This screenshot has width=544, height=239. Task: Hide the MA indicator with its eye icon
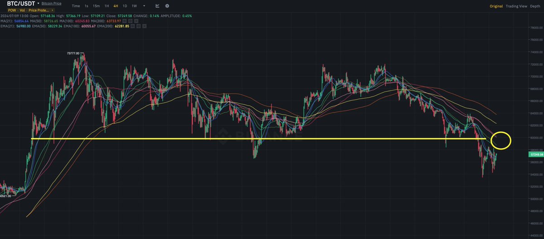tap(125, 21)
